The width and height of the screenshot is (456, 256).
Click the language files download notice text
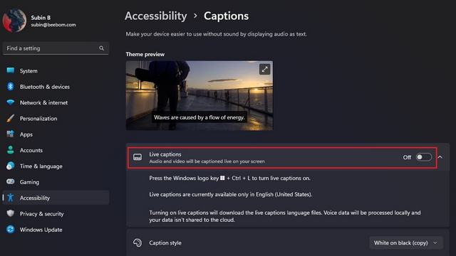pos(285,216)
